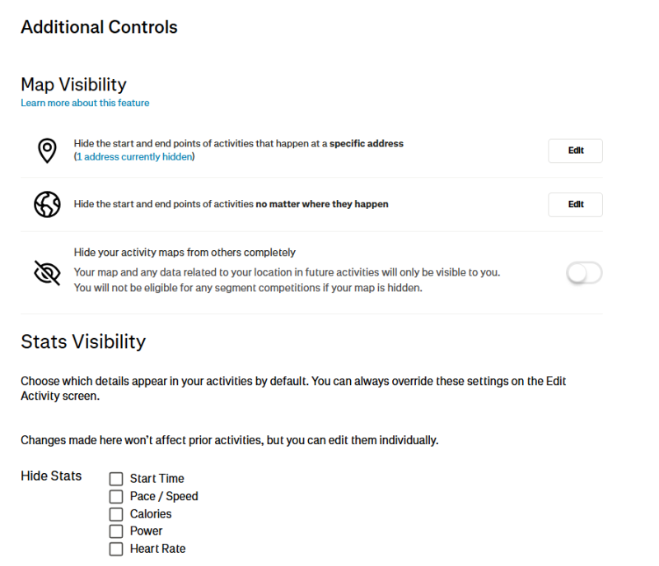Click Edit for specific address hiding
Viewport: 659px width, 566px height.
pyautogui.click(x=575, y=151)
